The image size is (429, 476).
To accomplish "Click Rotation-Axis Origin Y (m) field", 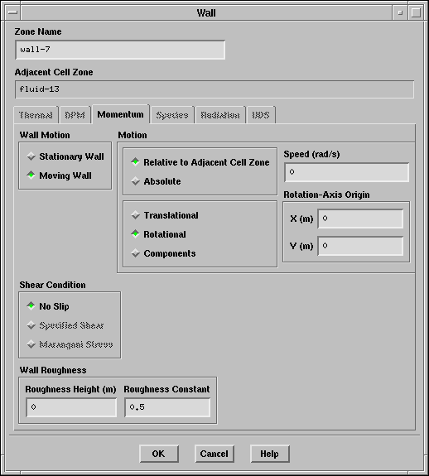I will [360, 246].
